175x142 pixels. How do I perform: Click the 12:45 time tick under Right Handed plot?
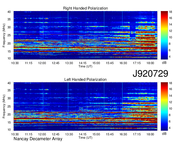(56, 63)
